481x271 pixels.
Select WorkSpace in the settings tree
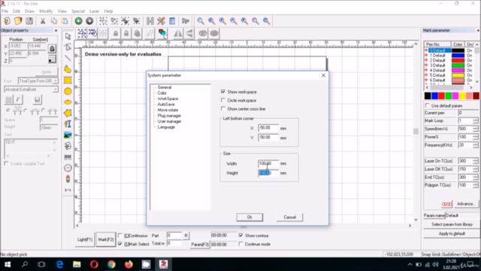tap(168, 99)
